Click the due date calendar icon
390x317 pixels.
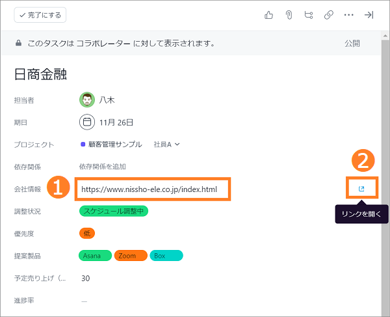pyautogui.click(x=87, y=122)
